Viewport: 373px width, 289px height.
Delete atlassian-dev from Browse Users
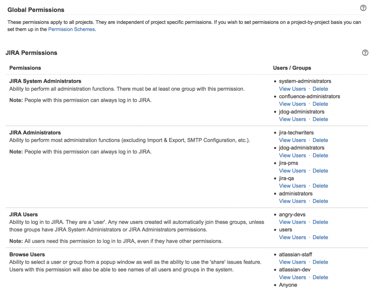tap(320, 277)
